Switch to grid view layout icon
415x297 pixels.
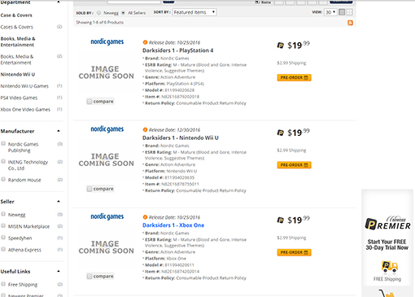(349, 12)
